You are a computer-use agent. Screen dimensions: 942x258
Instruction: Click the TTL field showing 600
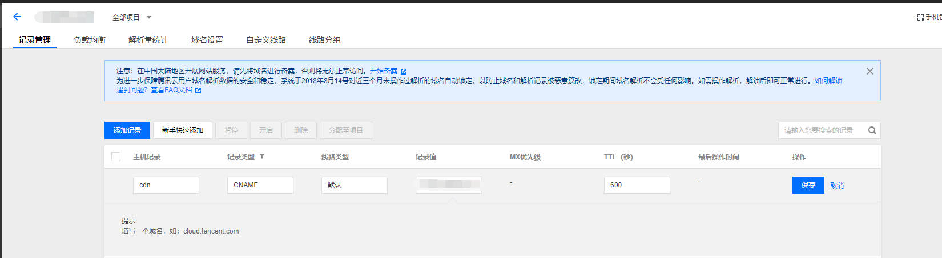[x=637, y=185]
